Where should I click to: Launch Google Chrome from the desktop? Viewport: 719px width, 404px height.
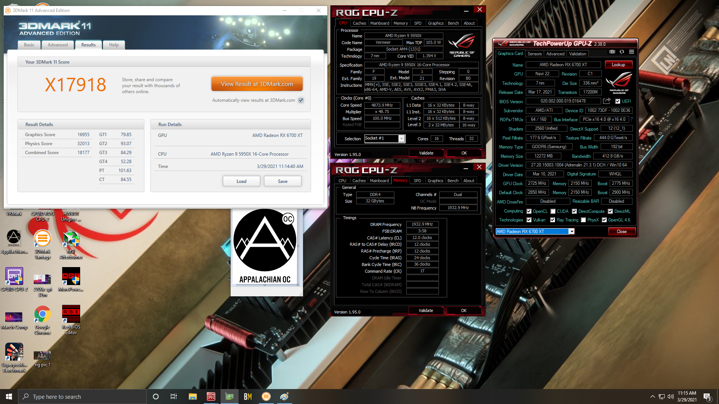42,320
